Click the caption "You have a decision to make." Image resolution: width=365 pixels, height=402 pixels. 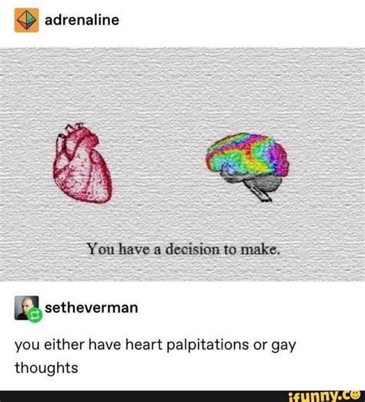click(183, 249)
